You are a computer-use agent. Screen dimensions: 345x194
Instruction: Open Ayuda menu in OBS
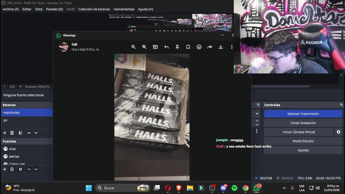146,9
